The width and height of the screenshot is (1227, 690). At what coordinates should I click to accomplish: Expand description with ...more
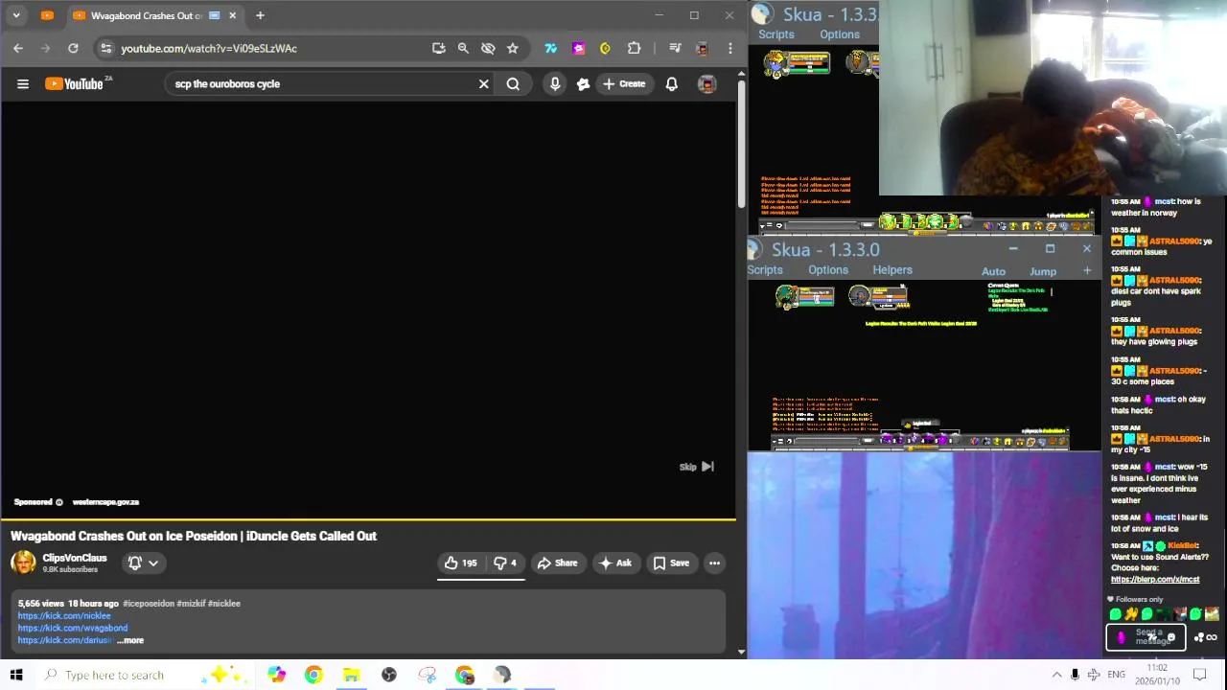point(130,641)
